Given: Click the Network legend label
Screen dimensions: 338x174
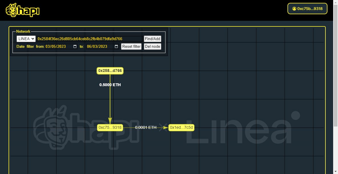Looking at the screenshot, I should click(23, 31).
